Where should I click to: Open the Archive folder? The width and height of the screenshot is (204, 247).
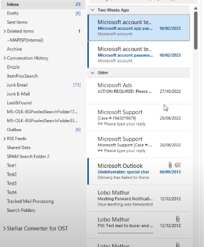tap(15, 49)
